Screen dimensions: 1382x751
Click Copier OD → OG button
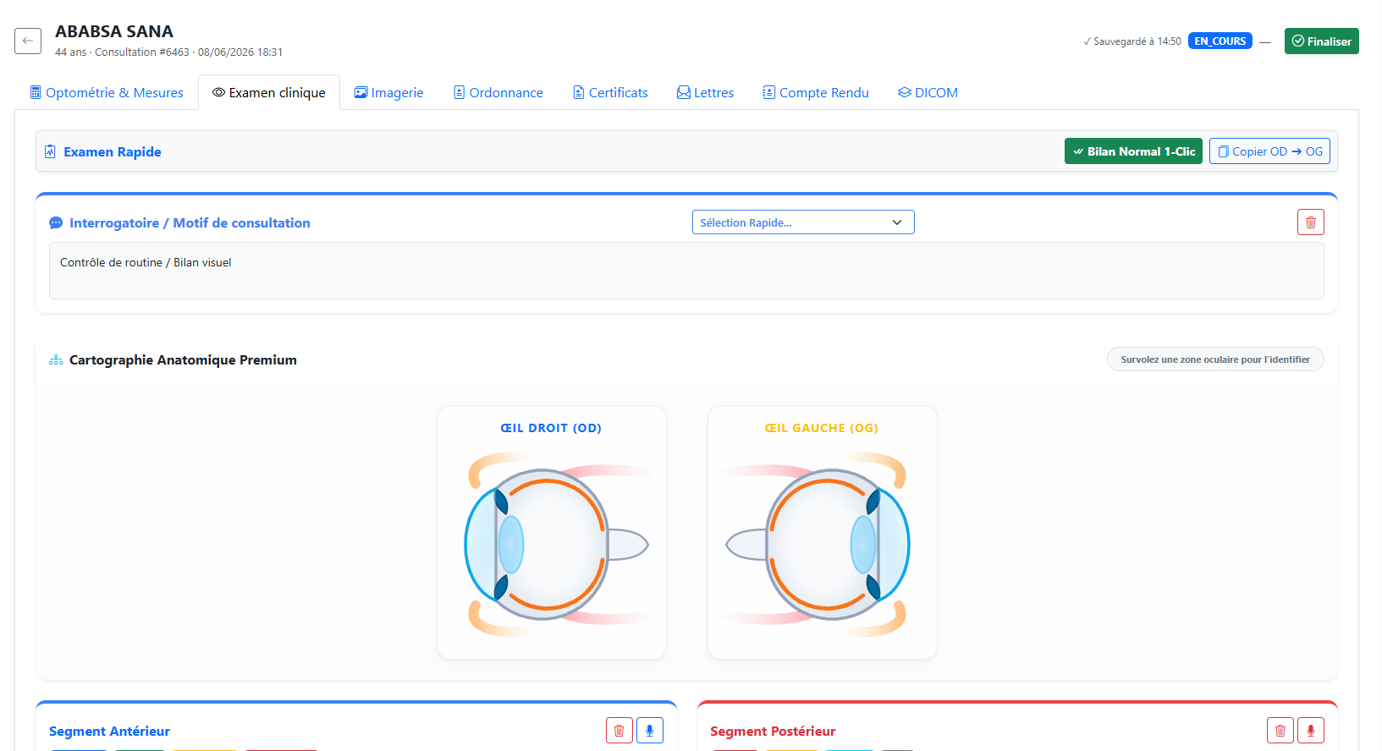tap(1269, 151)
